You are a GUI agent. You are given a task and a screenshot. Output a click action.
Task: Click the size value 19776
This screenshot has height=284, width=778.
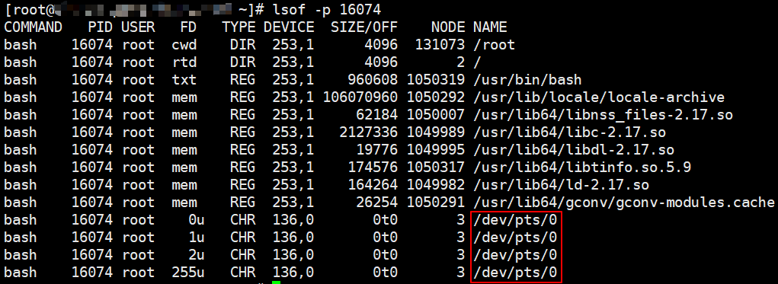click(377, 150)
